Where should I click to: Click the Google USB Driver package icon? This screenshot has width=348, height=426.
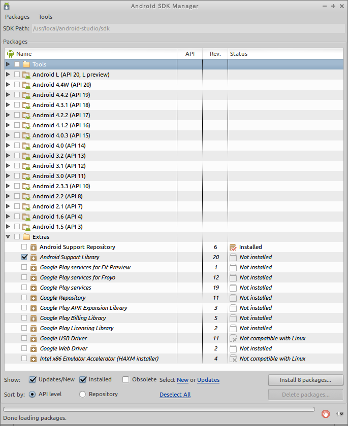pos(34,339)
